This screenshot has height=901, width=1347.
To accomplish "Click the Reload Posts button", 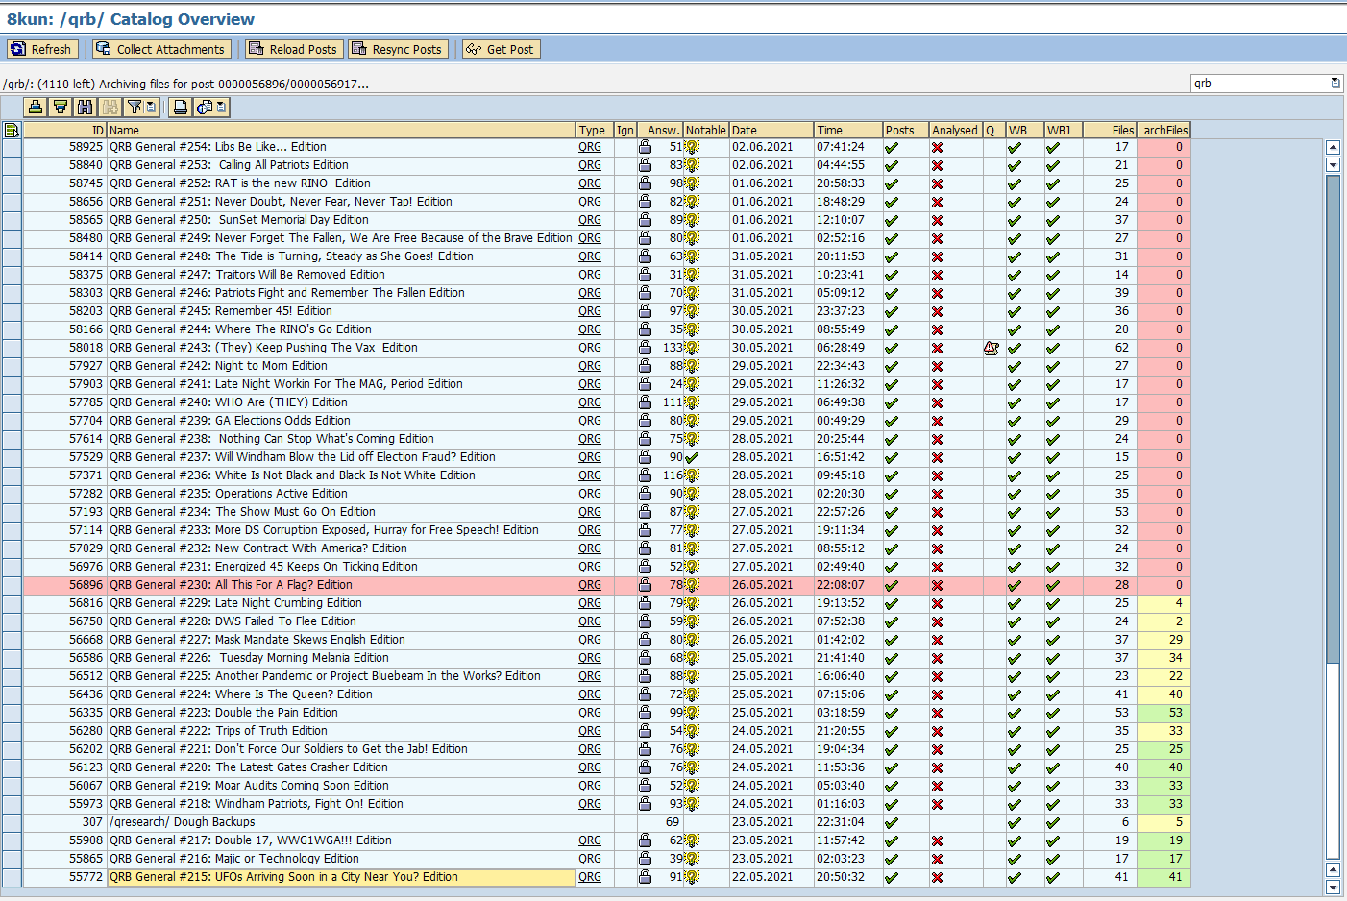I will tap(292, 49).
